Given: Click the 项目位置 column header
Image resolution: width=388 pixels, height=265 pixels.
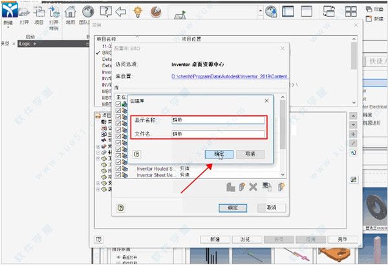Looking at the screenshot, I should pyautogui.click(x=191, y=39).
